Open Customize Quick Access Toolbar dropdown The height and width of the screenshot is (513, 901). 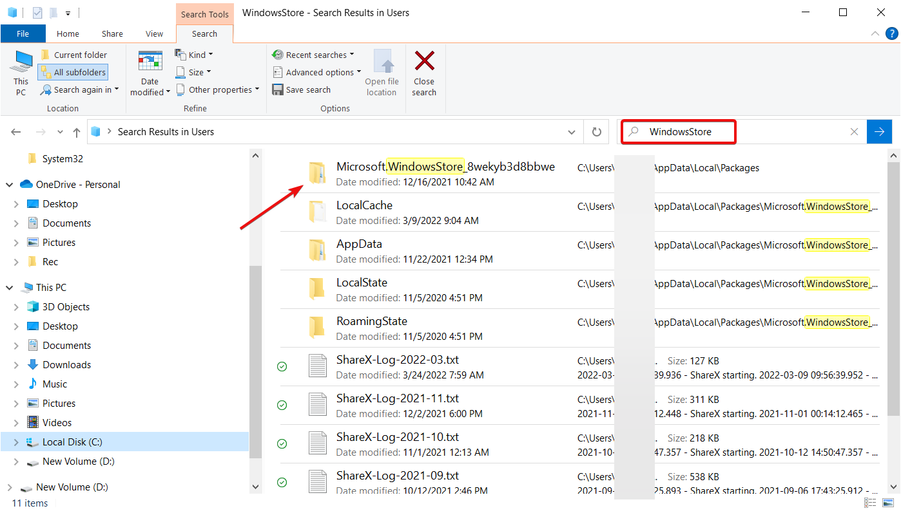click(x=68, y=13)
